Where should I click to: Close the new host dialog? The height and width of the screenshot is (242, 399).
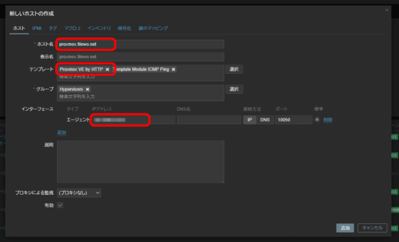point(386,10)
